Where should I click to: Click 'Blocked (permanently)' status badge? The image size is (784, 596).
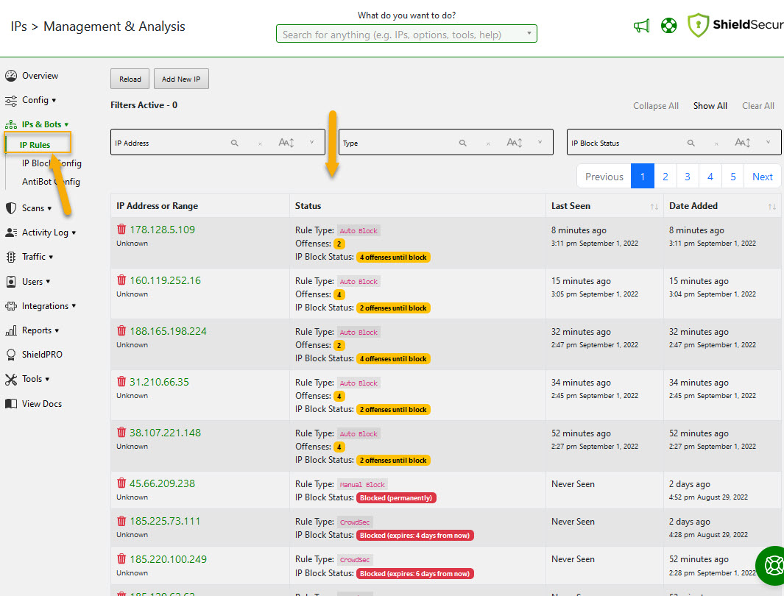tap(396, 497)
